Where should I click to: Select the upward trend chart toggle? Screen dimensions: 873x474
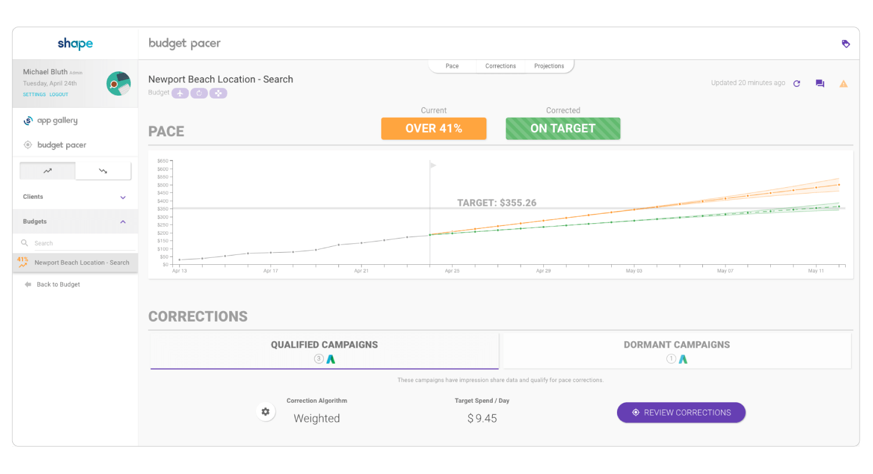(47, 170)
